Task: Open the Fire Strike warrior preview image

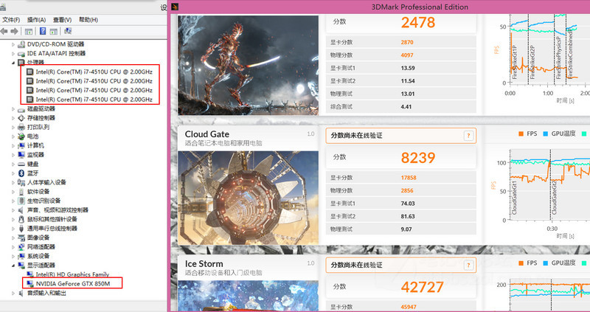Action: click(x=248, y=65)
